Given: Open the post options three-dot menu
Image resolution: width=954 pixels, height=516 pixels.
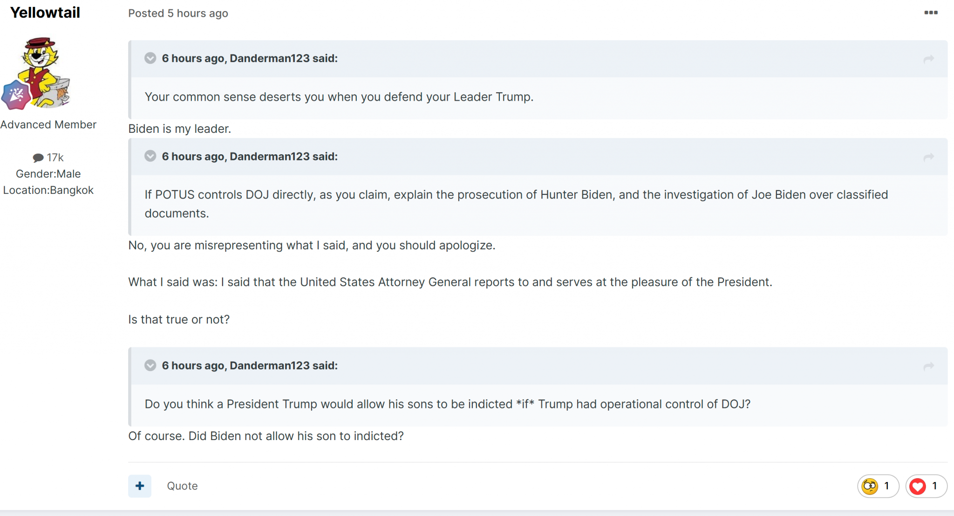Looking at the screenshot, I should tap(931, 13).
